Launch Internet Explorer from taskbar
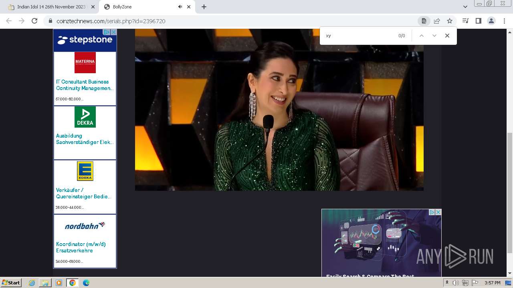The width and height of the screenshot is (513, 288). (32, 283)
